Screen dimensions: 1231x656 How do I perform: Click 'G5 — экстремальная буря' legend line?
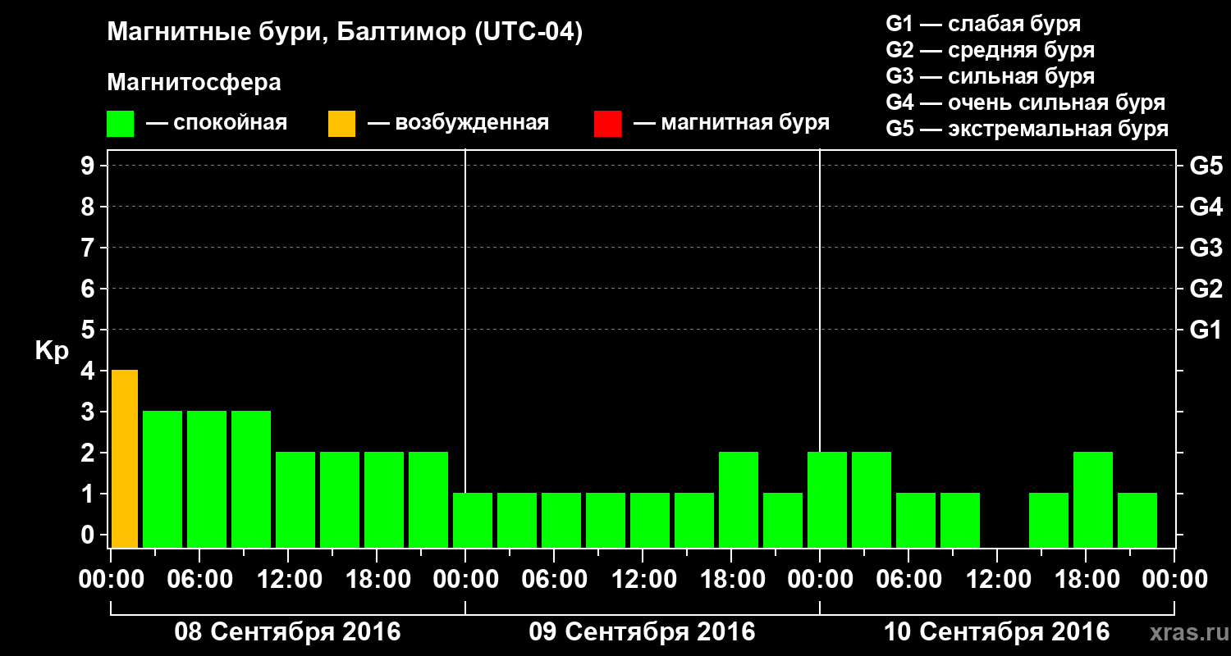(1027, 129)
